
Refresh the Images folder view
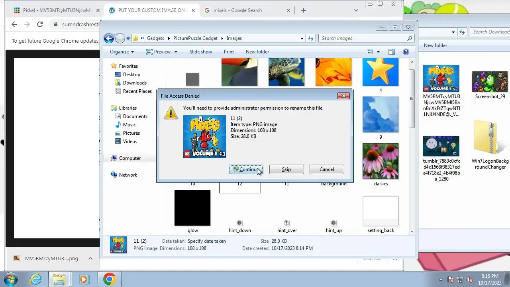[312, 38]
